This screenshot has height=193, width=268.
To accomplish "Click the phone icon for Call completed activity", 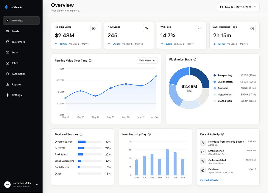I will [x=203, y=161].
